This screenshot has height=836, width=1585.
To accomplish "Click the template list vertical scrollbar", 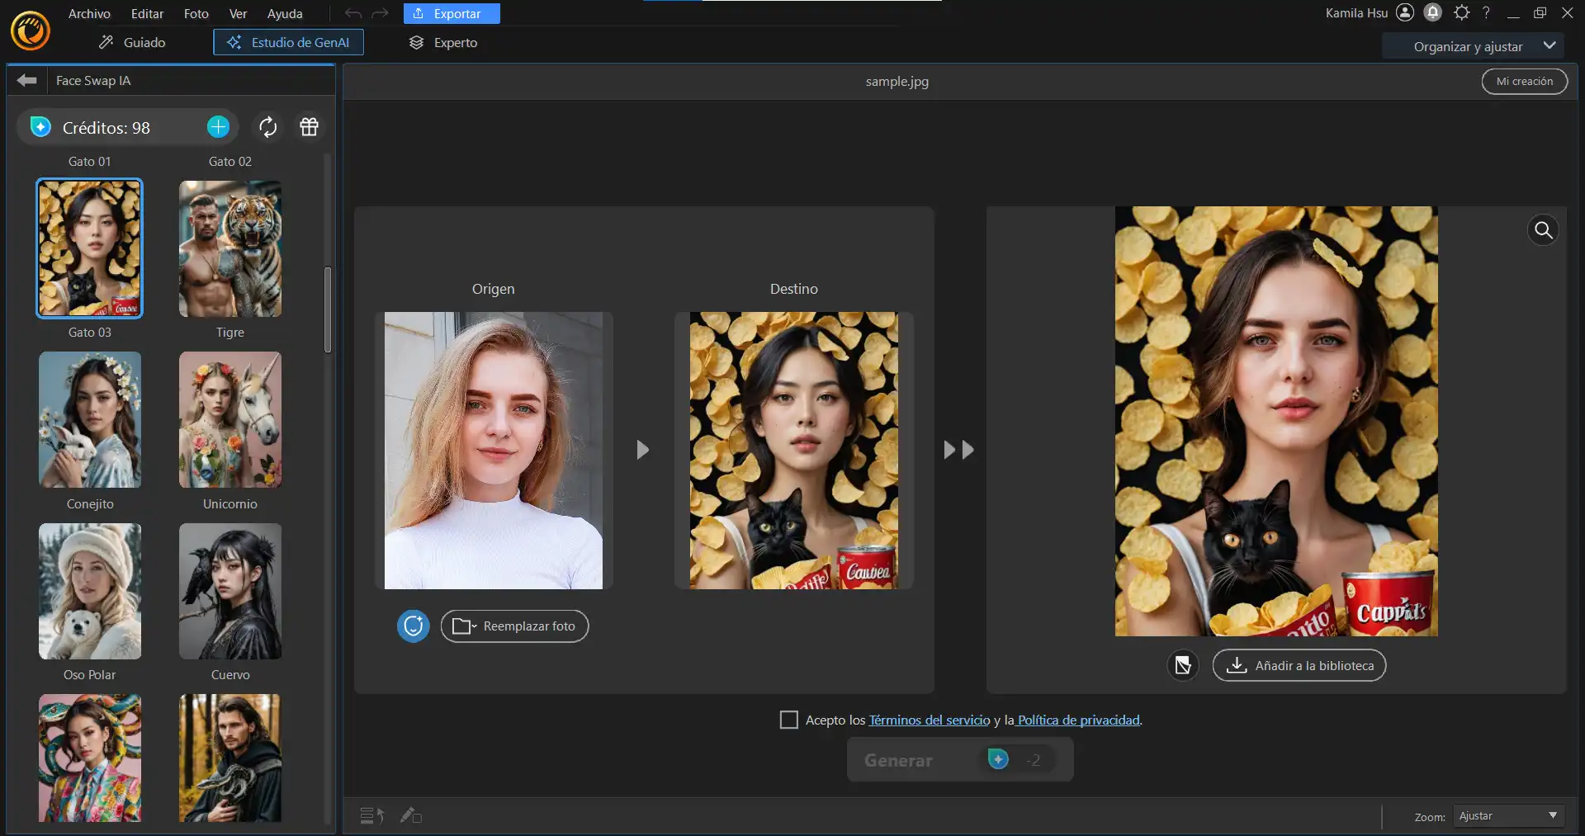I will [328, 309].
